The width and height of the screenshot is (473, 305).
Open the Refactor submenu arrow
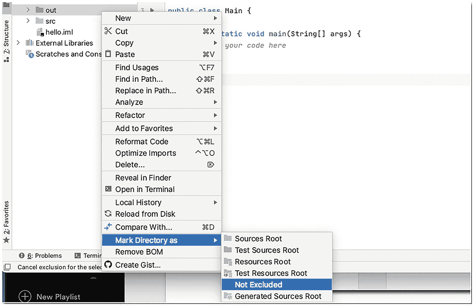215,115
